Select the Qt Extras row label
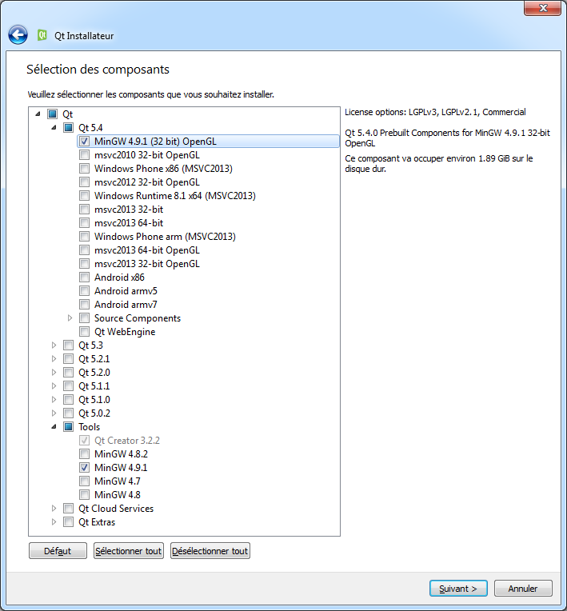 [97, 522]
